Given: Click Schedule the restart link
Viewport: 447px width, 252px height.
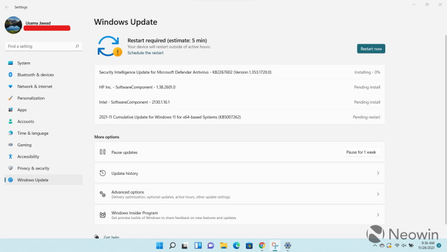Looking at the screenshot, I should (x=145, y=53).
